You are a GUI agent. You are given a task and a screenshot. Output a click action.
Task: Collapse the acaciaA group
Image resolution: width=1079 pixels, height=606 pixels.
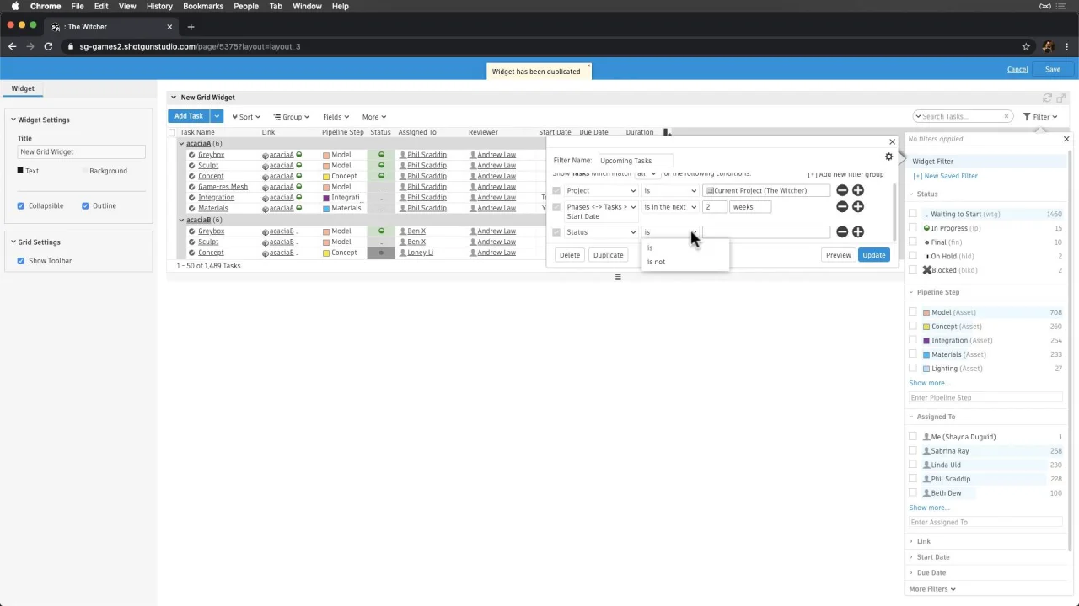(x=181, y=144)
